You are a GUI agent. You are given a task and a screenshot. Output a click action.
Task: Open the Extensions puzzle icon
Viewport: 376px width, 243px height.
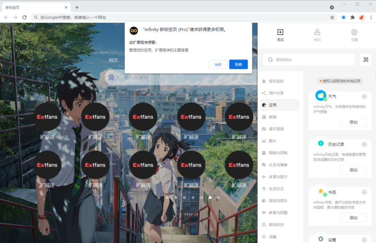(352, 17)
